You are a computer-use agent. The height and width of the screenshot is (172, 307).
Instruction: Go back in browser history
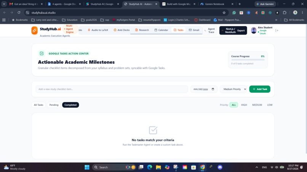[x=5, y=13]
